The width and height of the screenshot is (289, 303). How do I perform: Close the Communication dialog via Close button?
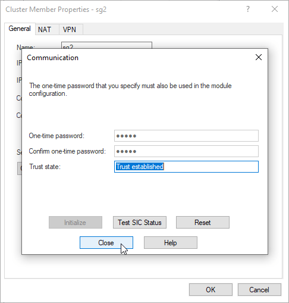(106, 243)
